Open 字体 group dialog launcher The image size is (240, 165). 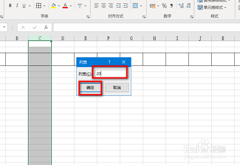(88, 17)
